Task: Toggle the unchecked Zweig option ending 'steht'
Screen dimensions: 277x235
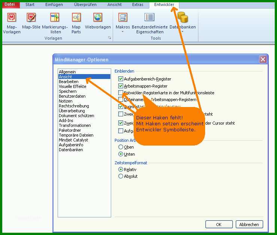Action: click(121, 114)
